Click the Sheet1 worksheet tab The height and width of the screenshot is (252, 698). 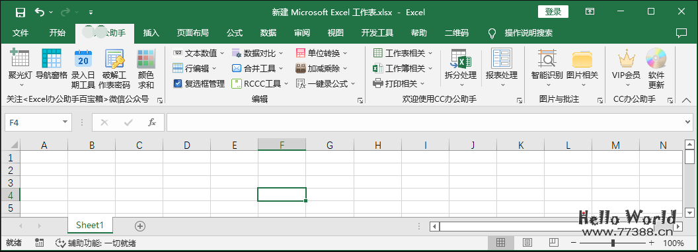tap(89, 226)
